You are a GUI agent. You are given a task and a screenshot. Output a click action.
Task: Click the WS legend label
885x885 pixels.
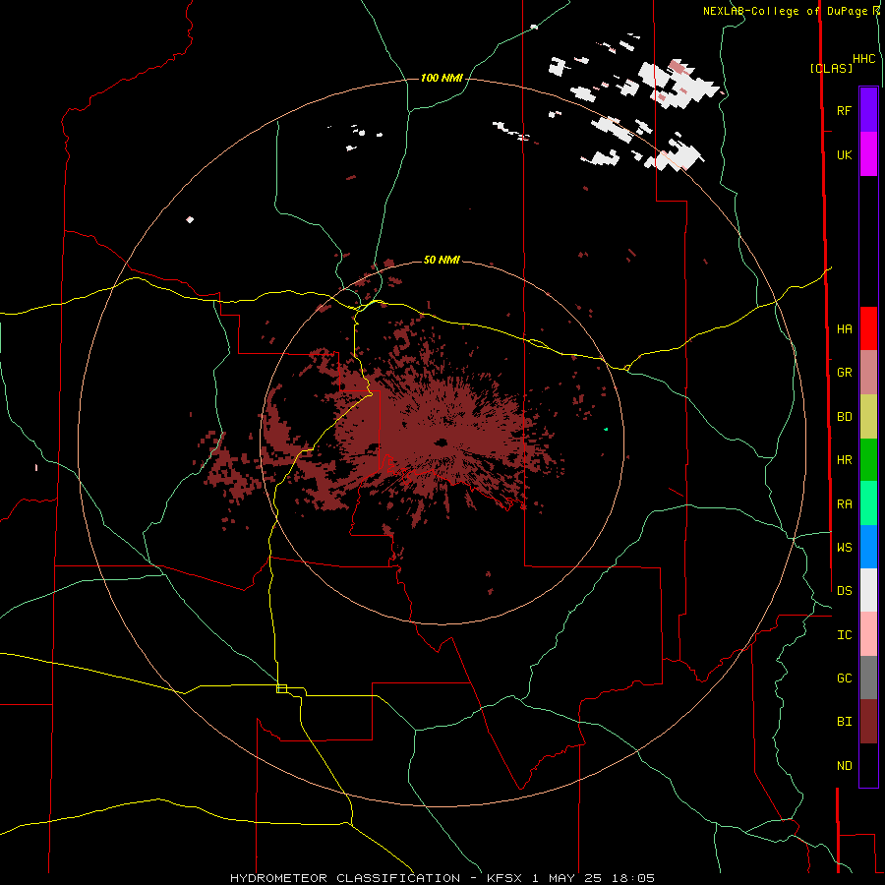[x=844, y=547]
